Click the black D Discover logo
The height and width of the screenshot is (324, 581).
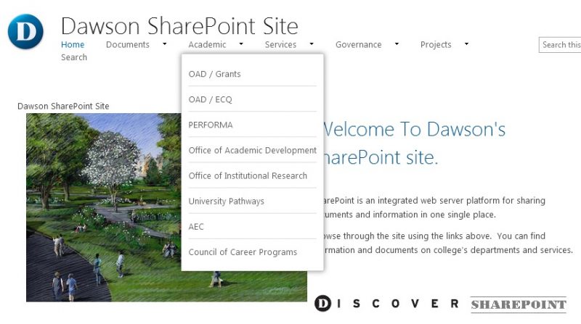click(x=322, y=303)
